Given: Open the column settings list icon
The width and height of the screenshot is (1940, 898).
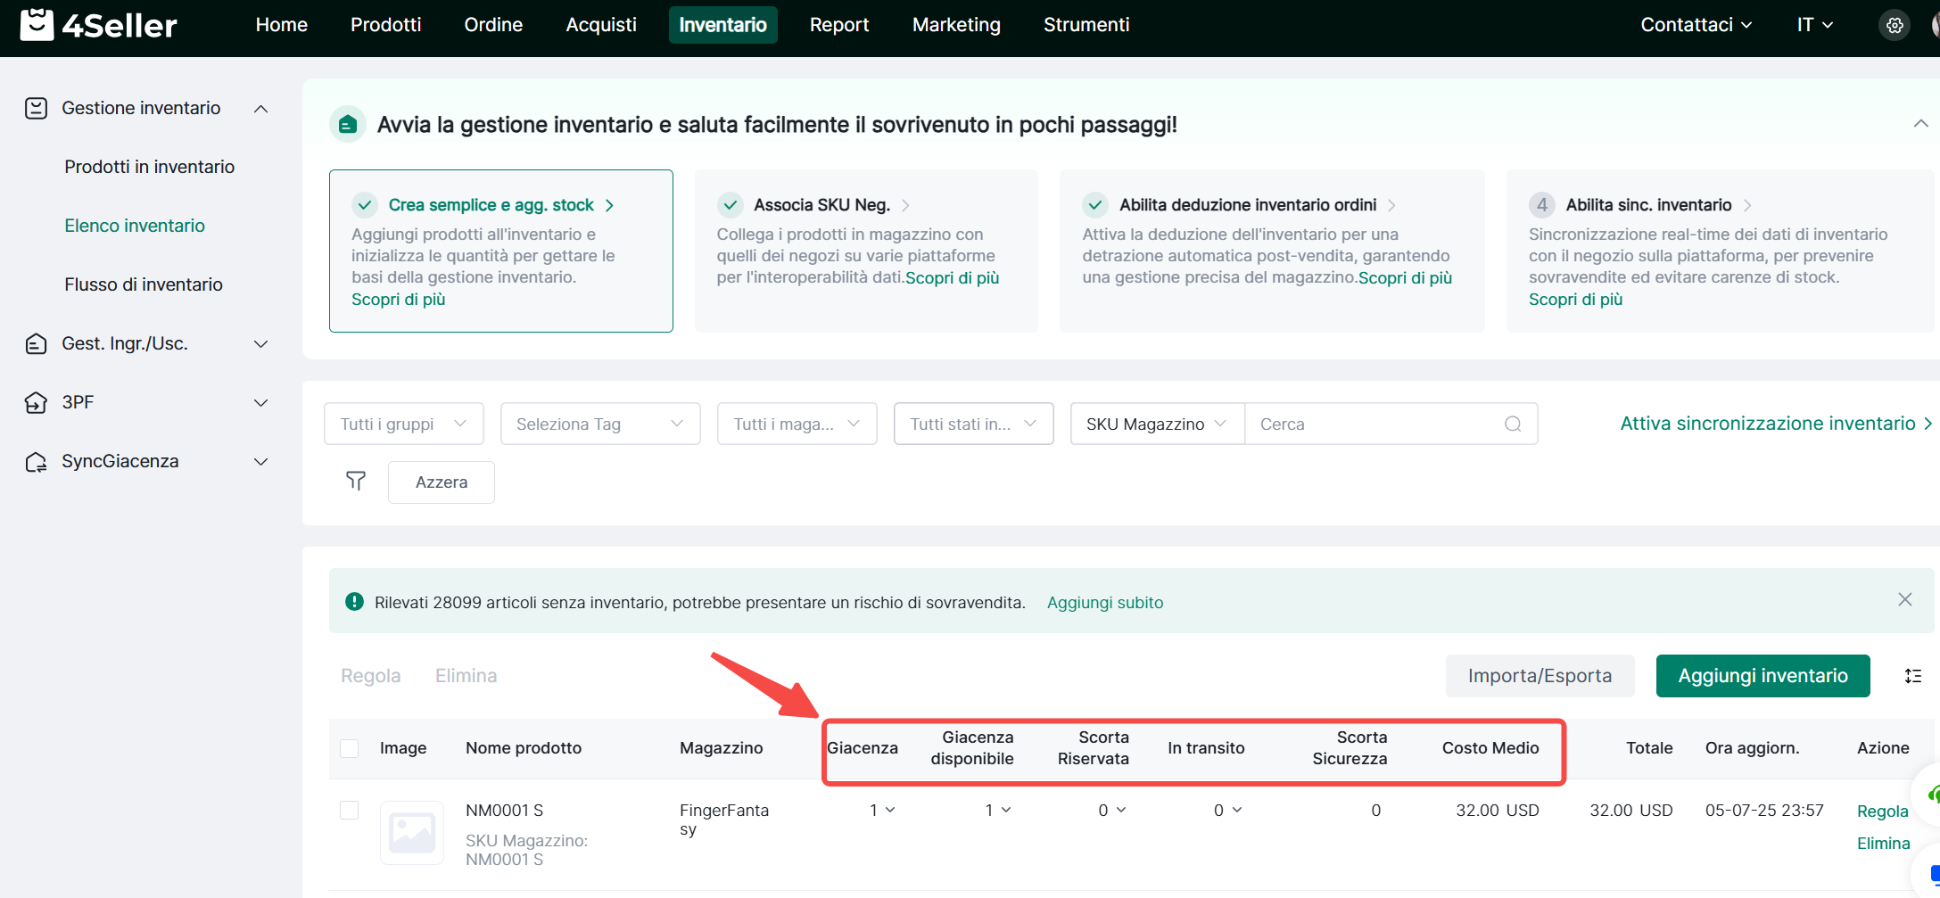Looking at the screenshot, I should (1912, 676).
